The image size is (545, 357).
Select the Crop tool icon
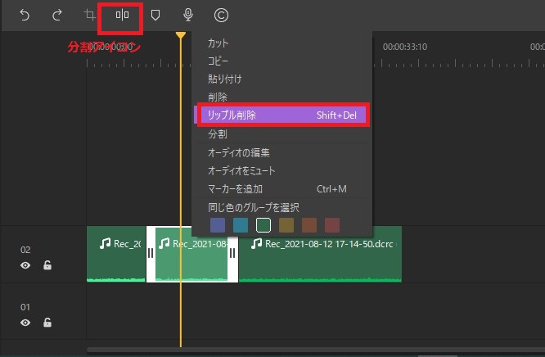point(90,15)
